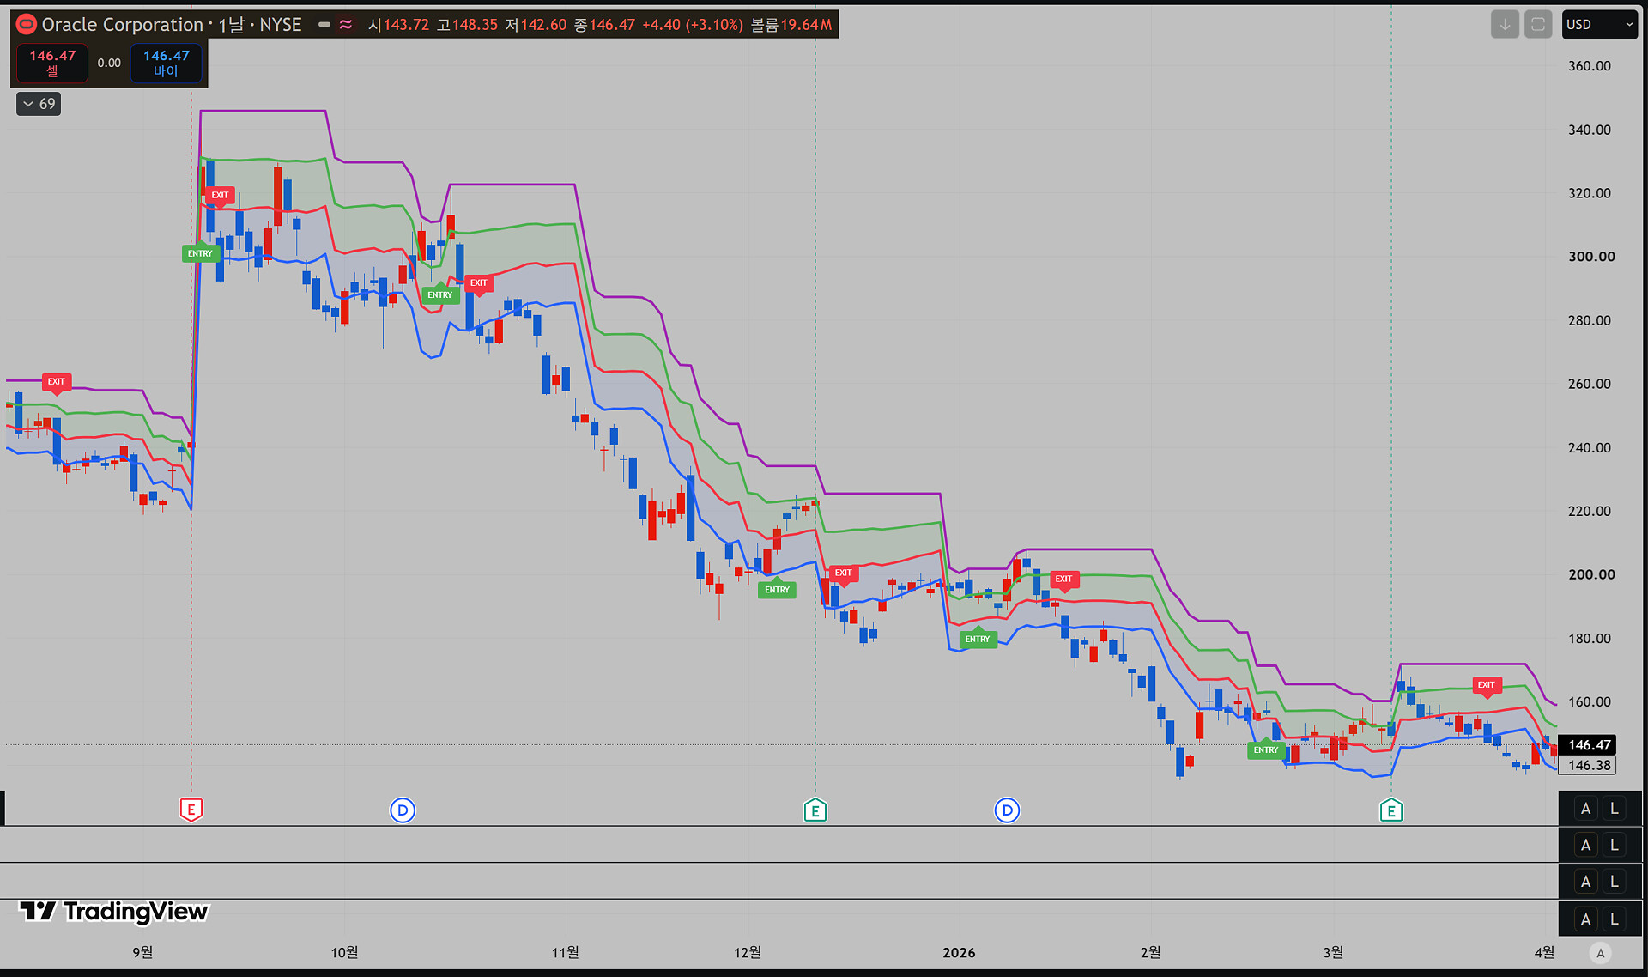Click the 종146.47 close value in the legend

point(604,25)
